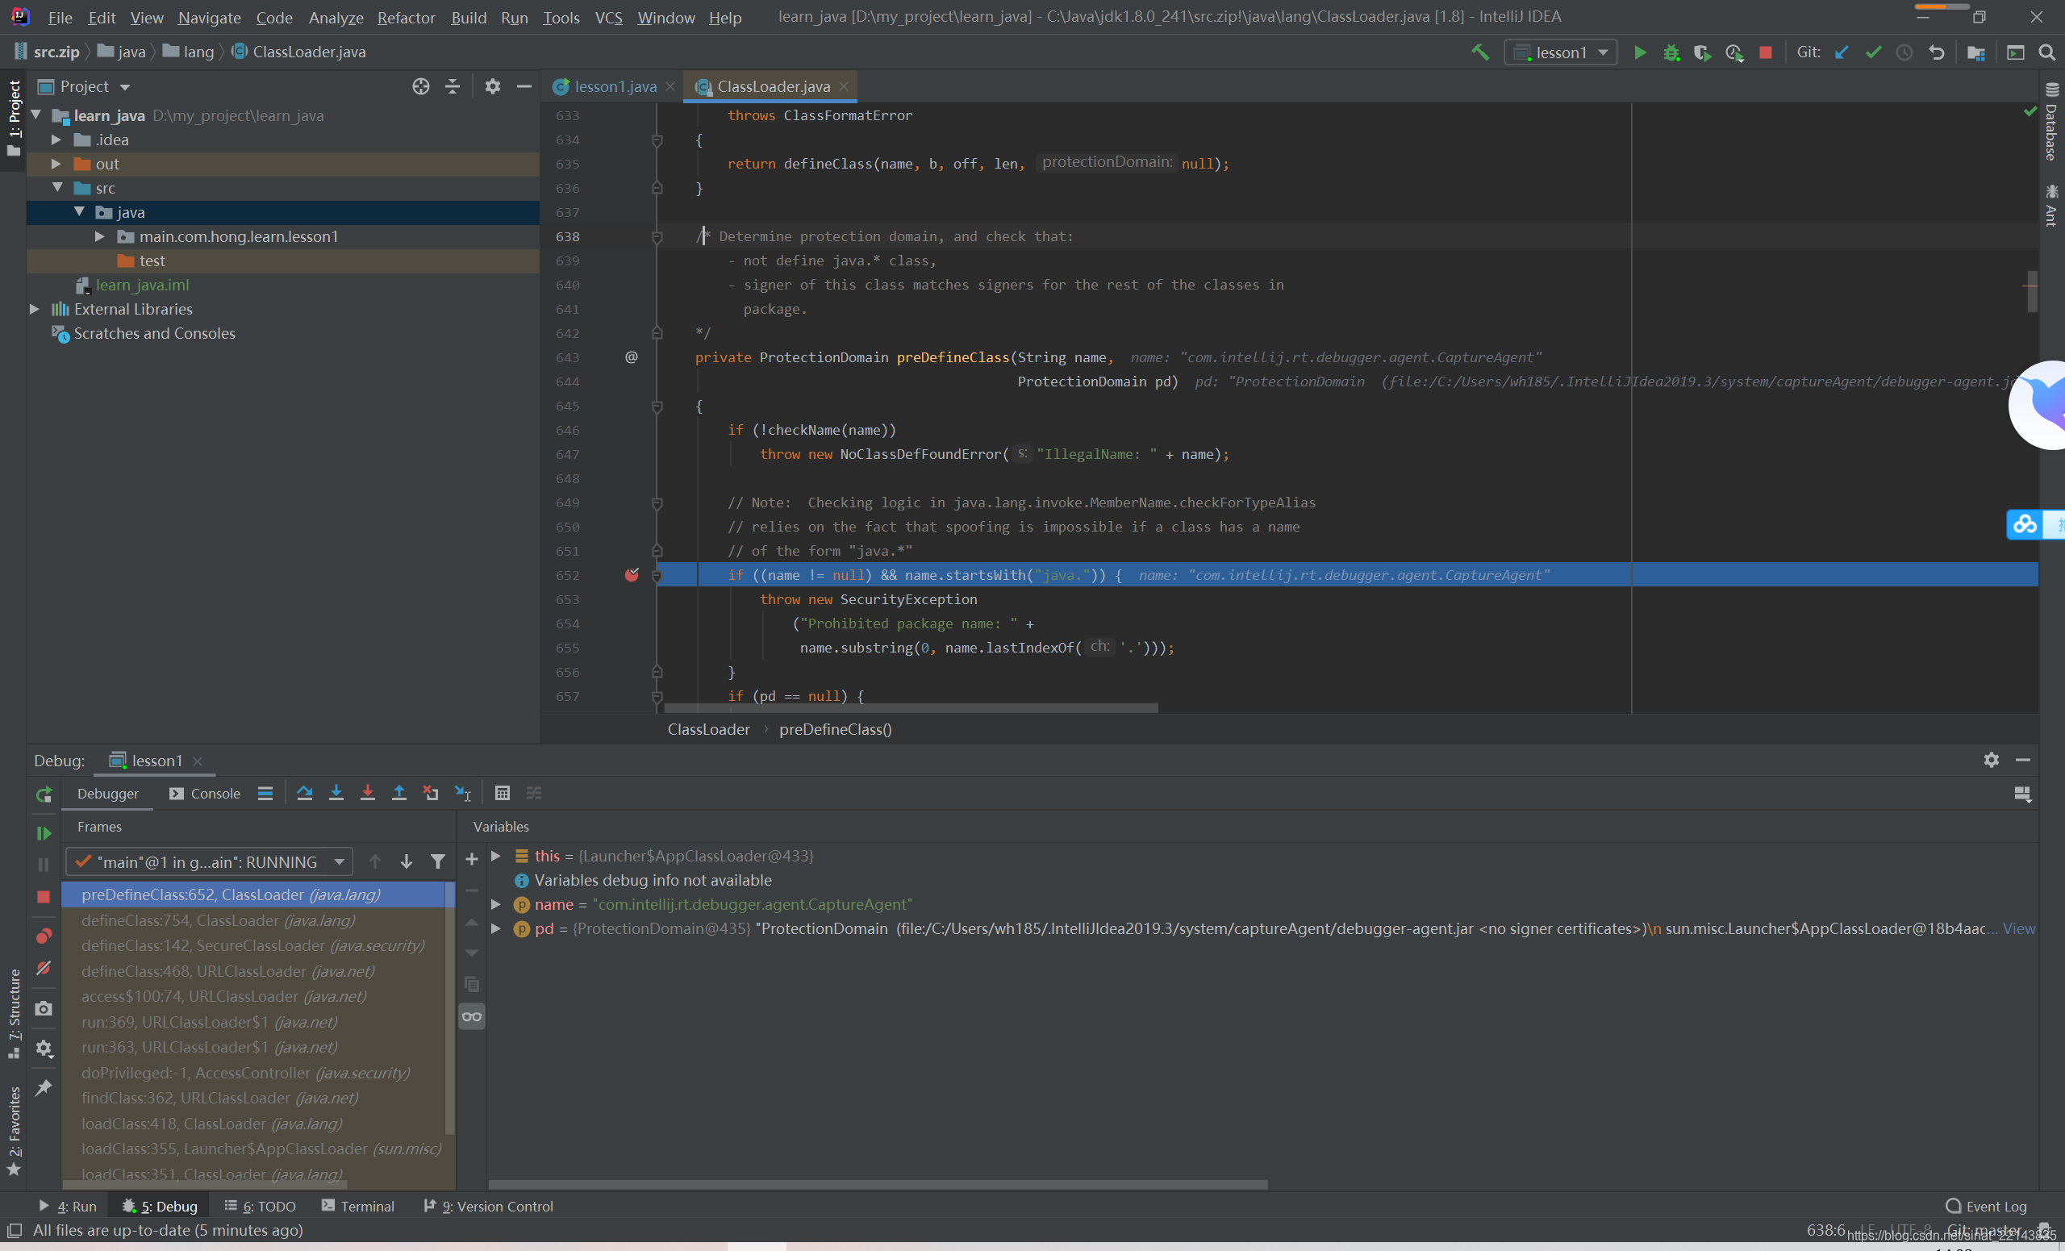Click the Debug bug icon in top toolbar
The width and height of the screenshot is (2065, 1251).
1671,52
